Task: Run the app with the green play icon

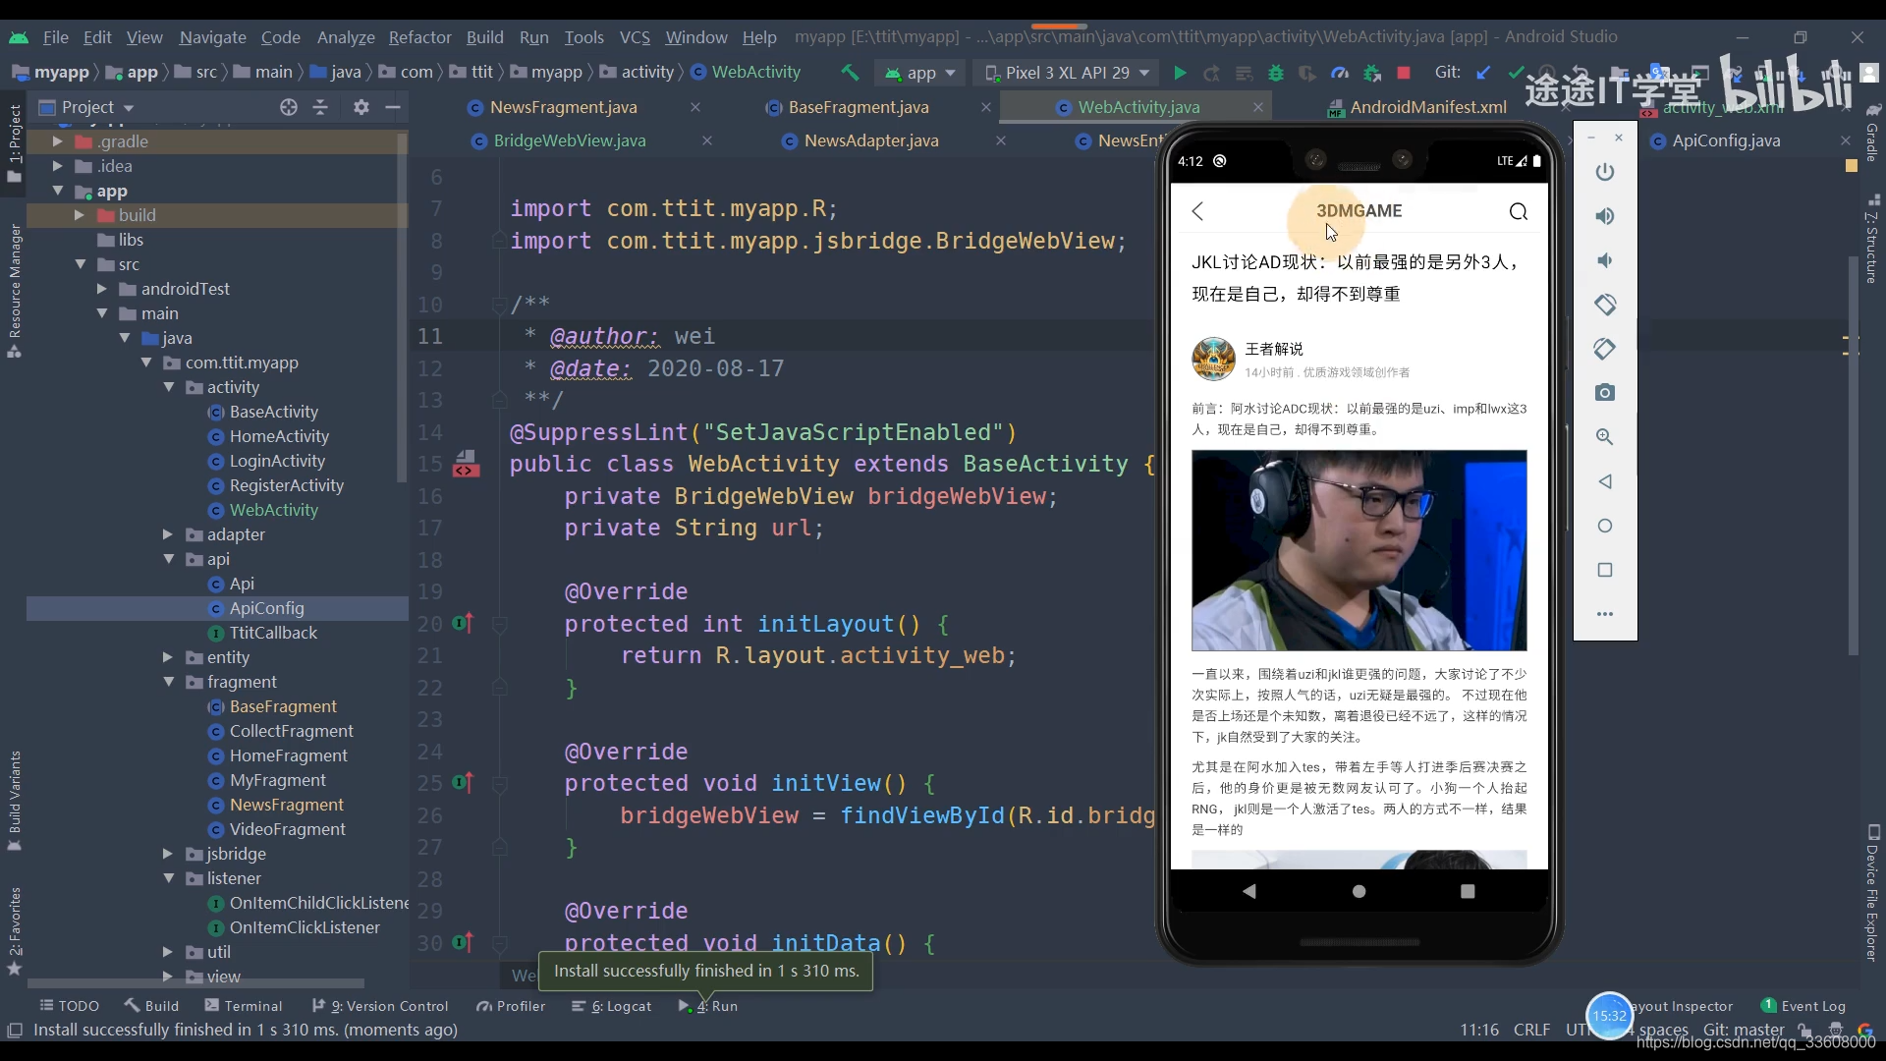Action: 1180,73
